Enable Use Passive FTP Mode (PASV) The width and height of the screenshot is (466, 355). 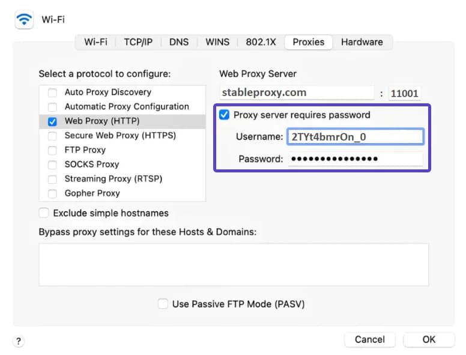tap(163, 304)
